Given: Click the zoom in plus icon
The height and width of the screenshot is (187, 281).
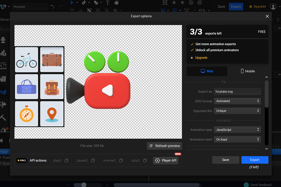Looking at the screenshot, I should tap(209, 11).
